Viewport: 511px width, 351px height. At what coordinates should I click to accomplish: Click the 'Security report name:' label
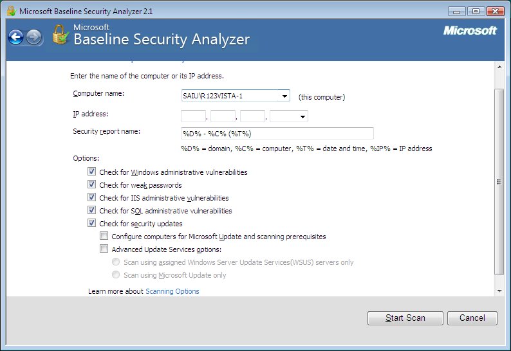click(x=107, y=131)
